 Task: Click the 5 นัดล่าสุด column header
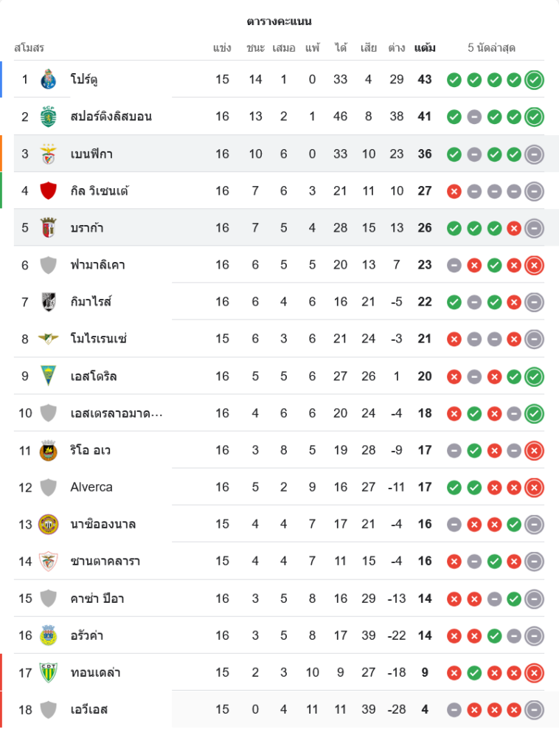point(491,48)
